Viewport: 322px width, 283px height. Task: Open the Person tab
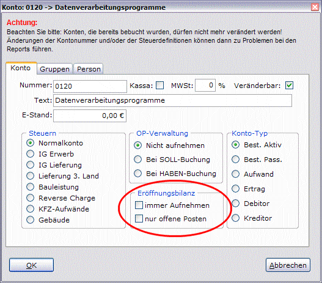point(89,69)
